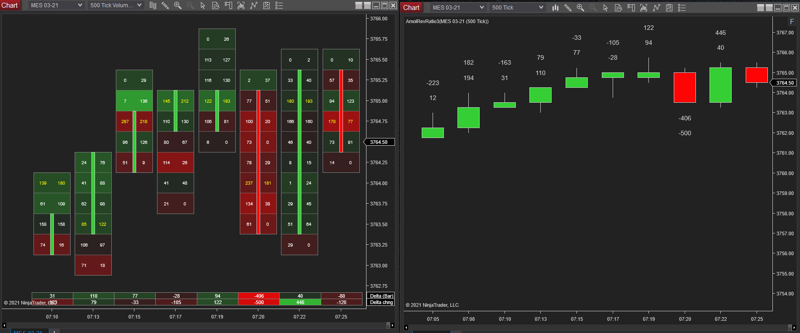The height and width of the screenshot is (333, 800).
Task: Click the -223 value above first candle
Action: [433, 83]
